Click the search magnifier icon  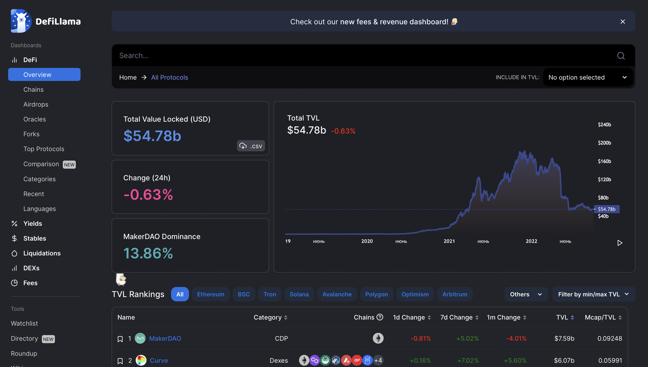[x=621, y=56]
